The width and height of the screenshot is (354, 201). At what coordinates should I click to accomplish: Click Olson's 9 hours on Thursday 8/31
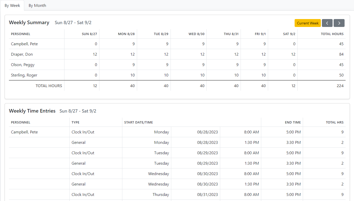(x=237, y=65)
